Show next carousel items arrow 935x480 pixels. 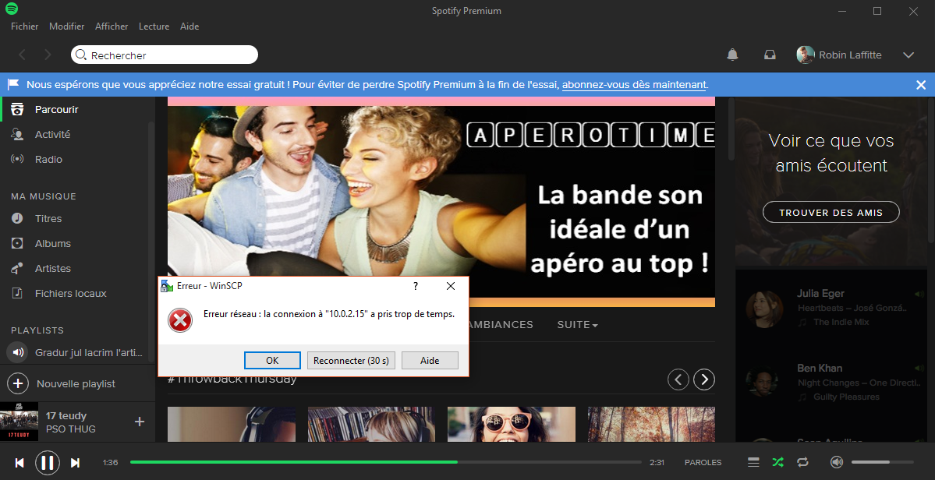pyautogui.click(x=704, y=379)
